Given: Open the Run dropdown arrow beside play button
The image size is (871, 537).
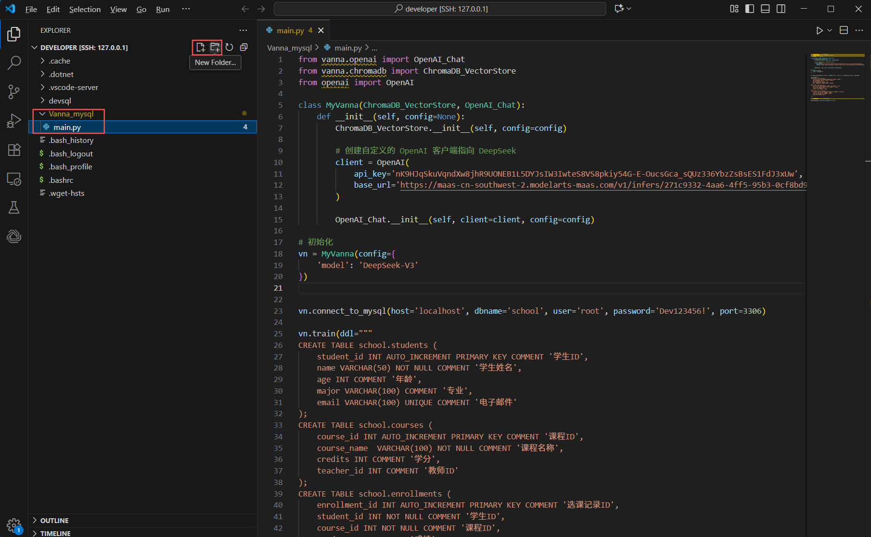Looking at the screenshot, I should [830, 30].
